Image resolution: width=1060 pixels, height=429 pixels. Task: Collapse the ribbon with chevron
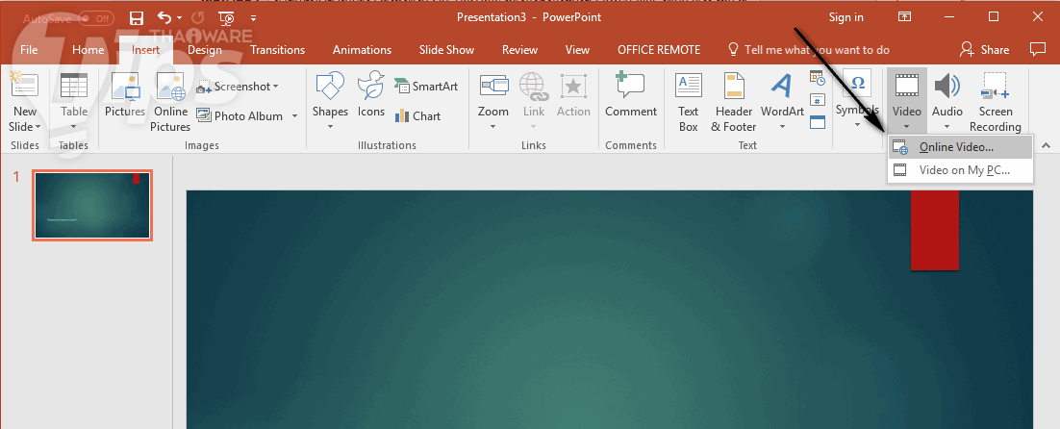[x=1047, y=145]
